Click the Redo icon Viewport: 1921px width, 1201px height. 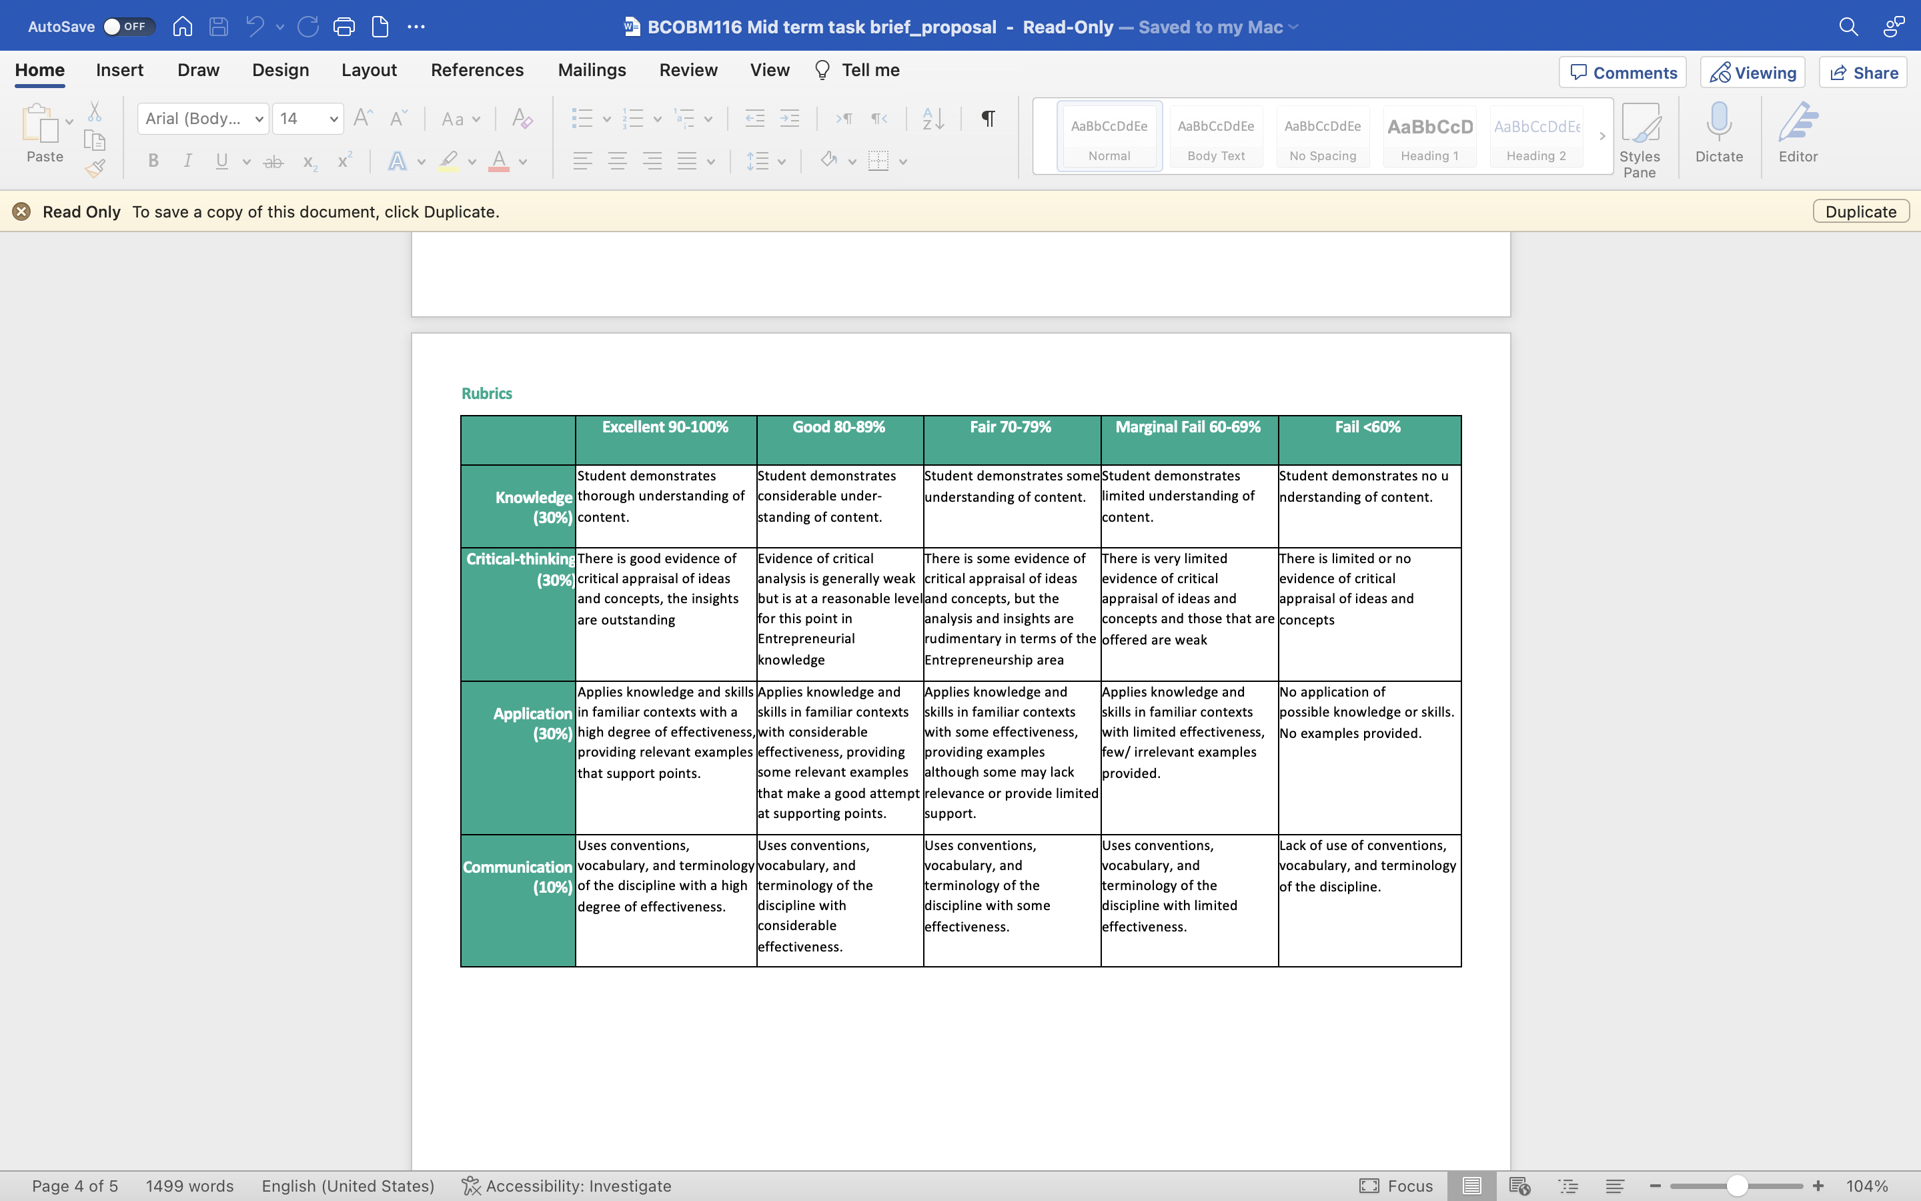[308, 26]
